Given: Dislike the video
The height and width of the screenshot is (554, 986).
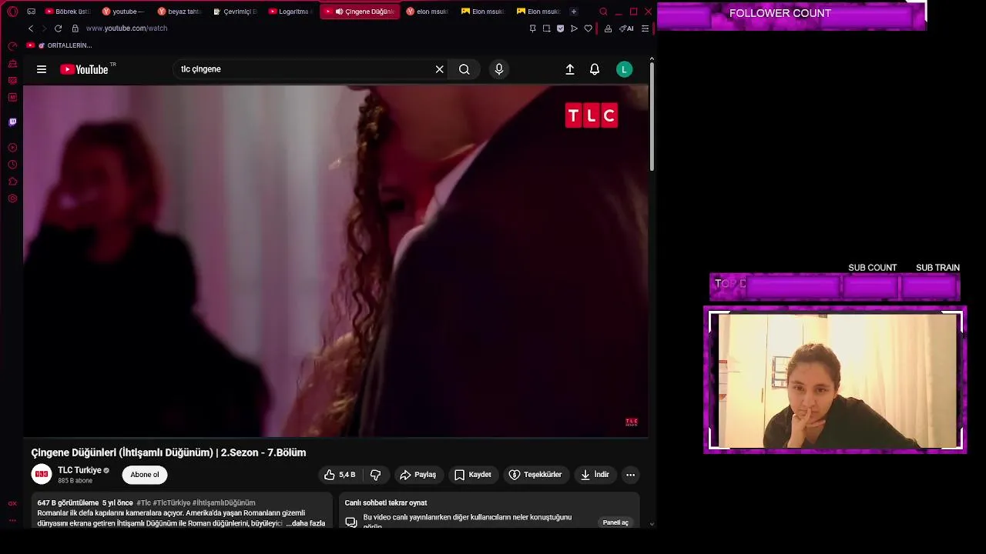Looking at the screenshot, I should pos(376,475).
